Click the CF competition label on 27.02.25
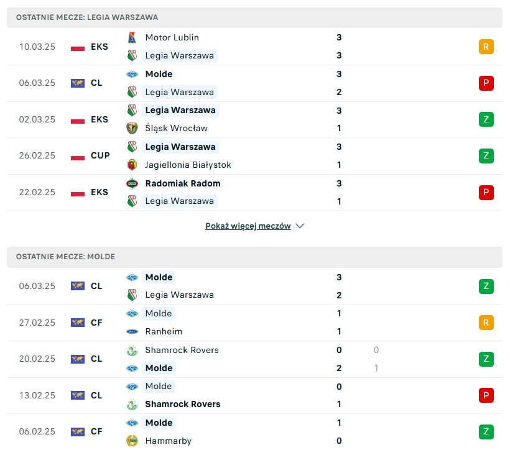This screenshot has height=450, width=510. point(96,323)
